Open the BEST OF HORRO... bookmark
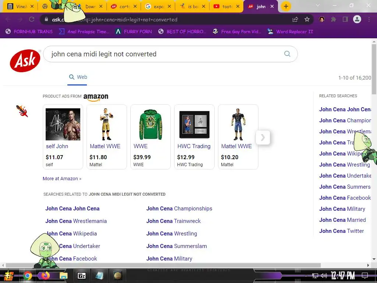 point(182,32)
